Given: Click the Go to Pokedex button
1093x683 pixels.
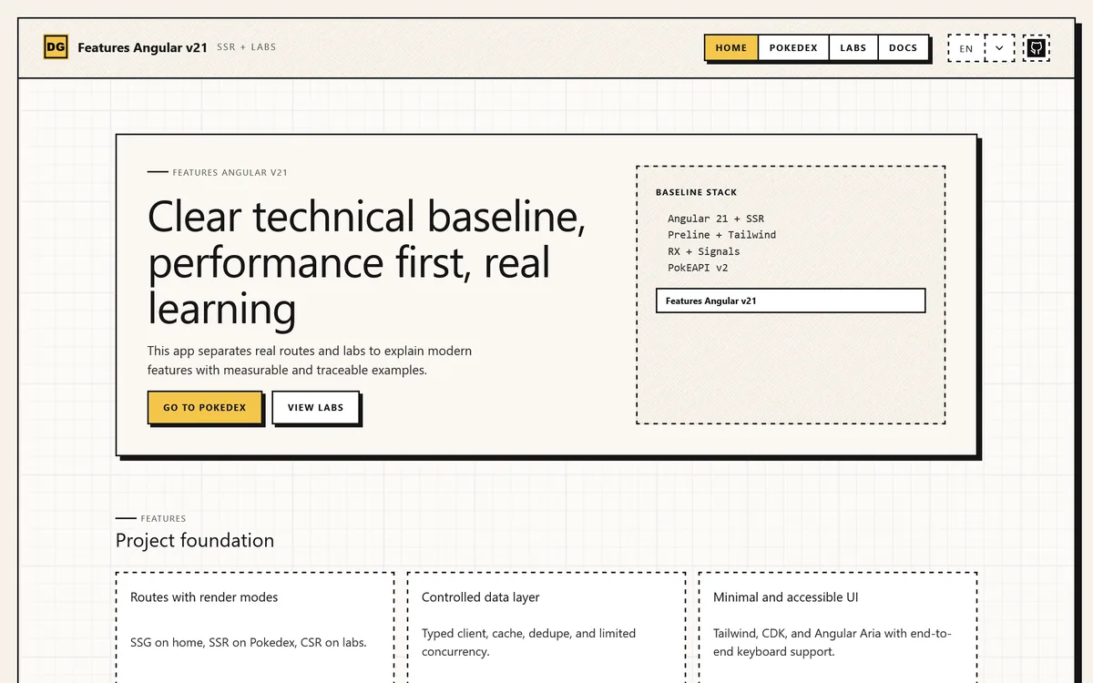Looking at the screenshot, I should coord(205,407).
